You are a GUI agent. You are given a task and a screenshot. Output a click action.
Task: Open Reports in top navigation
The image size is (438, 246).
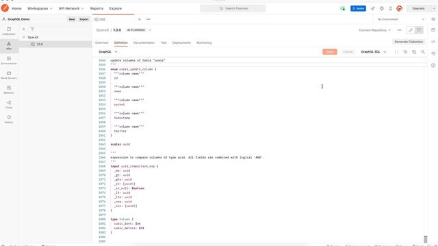tap(96, 8)
